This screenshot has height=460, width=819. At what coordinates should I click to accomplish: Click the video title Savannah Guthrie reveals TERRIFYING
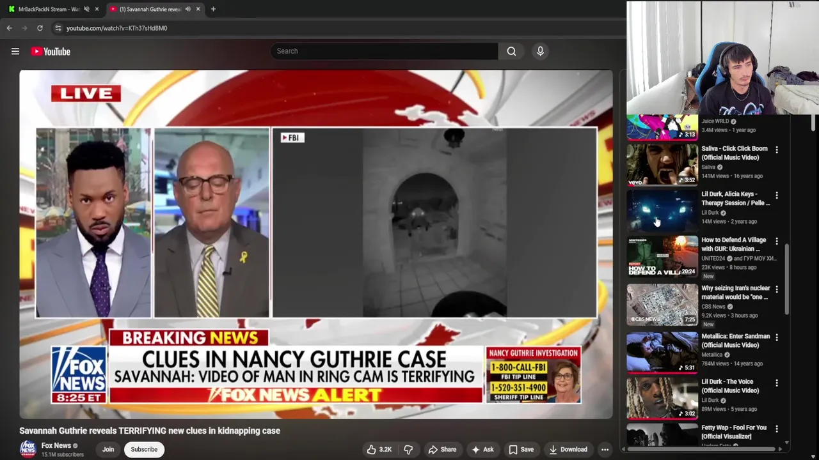click(150, 431)
